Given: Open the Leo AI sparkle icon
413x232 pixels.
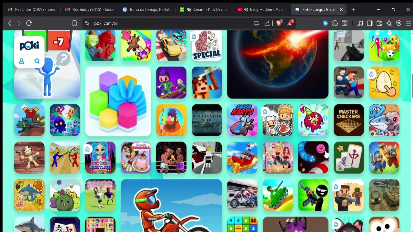Looking at the screenshot, I should (389, 23).
